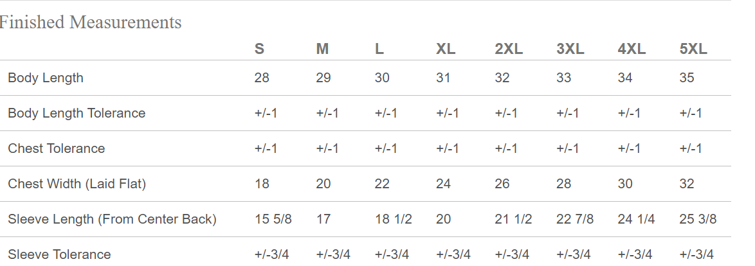Select the M size column header
Viewport: 755px width, 266px height.
322,49
